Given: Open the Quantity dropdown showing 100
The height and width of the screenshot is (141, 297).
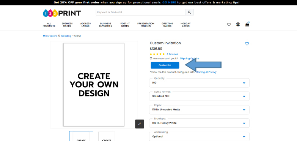Looking at the screenshot, I should coord(199,83).
